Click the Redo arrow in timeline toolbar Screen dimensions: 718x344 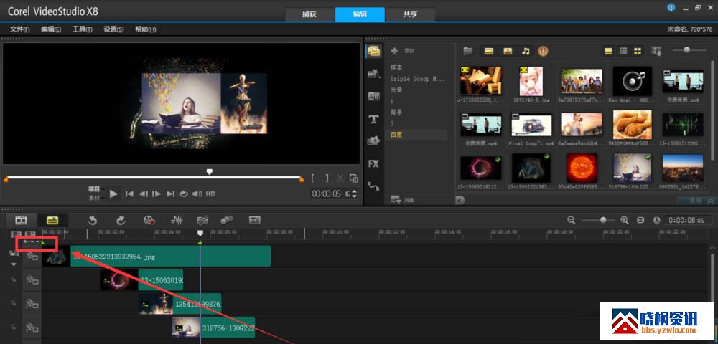[x=121, y=220]
